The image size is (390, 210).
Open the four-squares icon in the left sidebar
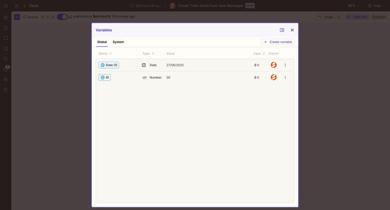point(6,18)
